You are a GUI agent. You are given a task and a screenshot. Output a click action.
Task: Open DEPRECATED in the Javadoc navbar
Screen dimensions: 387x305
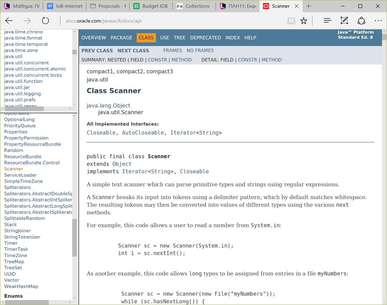pyautogui.click(x=205, y=38)
